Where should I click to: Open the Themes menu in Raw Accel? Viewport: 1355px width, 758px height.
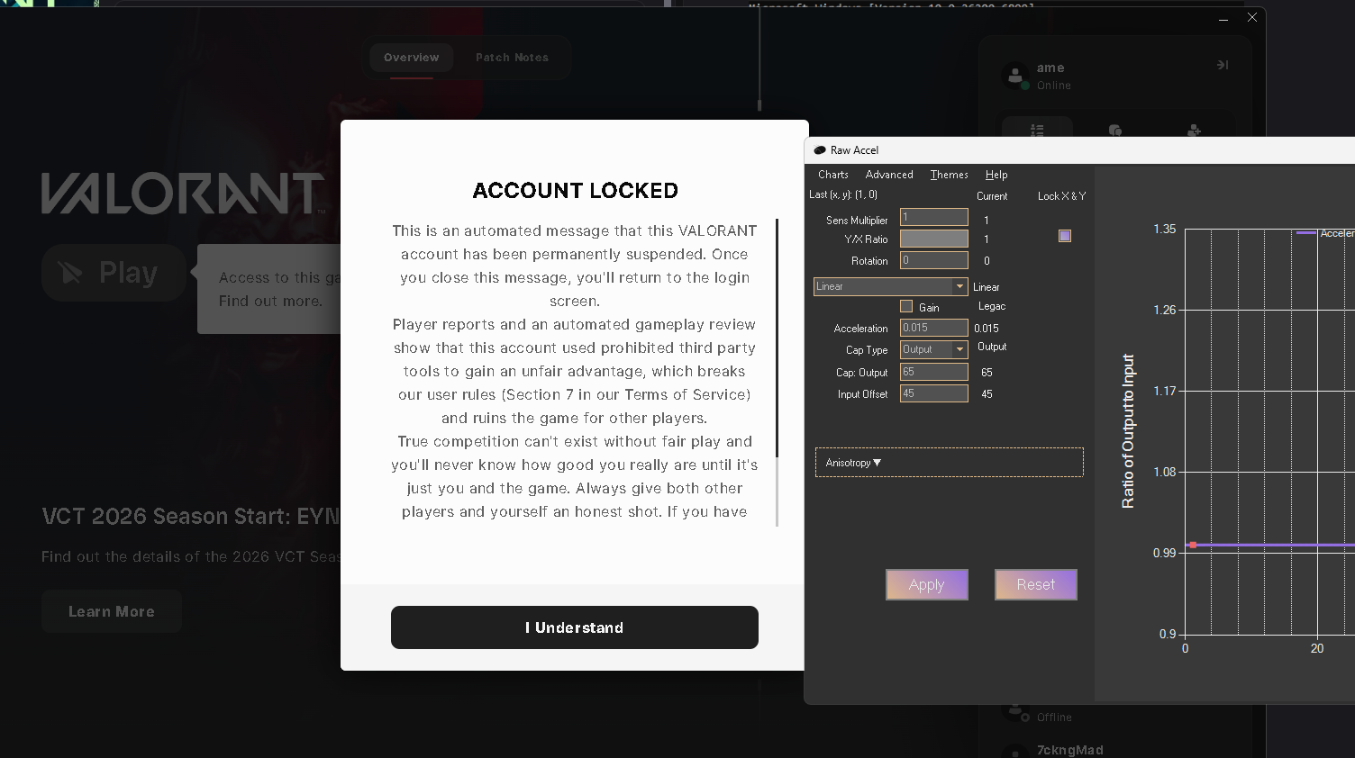pyautogui.click(x=950, y=175)
